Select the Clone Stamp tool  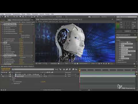pos(32,17)
